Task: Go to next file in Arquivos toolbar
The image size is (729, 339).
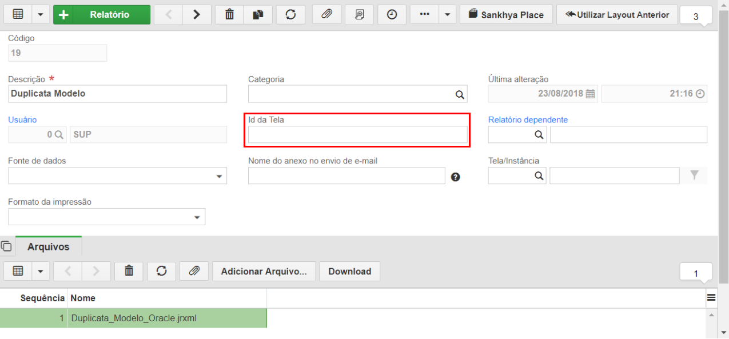Action: pyautogui.click(x=96, y=272)
